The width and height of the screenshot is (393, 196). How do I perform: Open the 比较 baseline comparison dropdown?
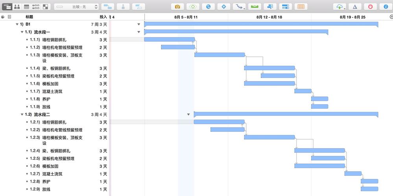(x=76, y=7)
